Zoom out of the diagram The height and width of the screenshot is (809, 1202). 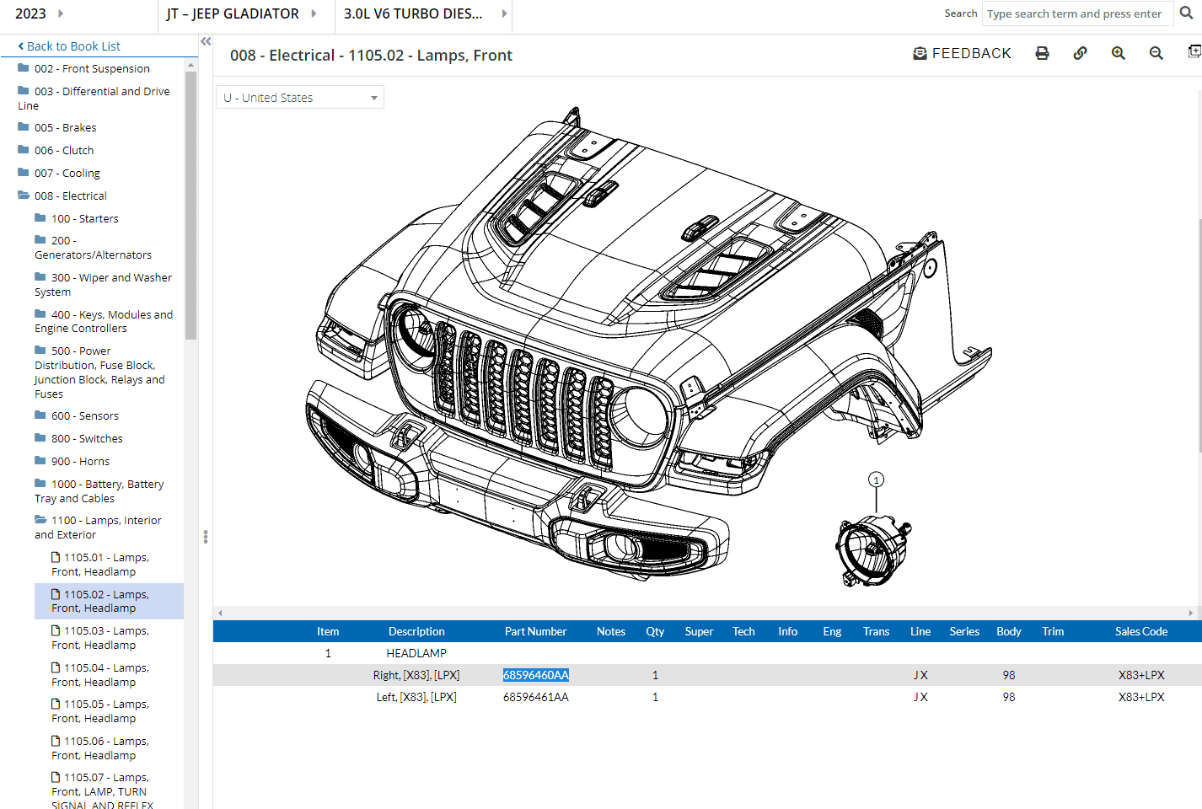[1156, 53]
